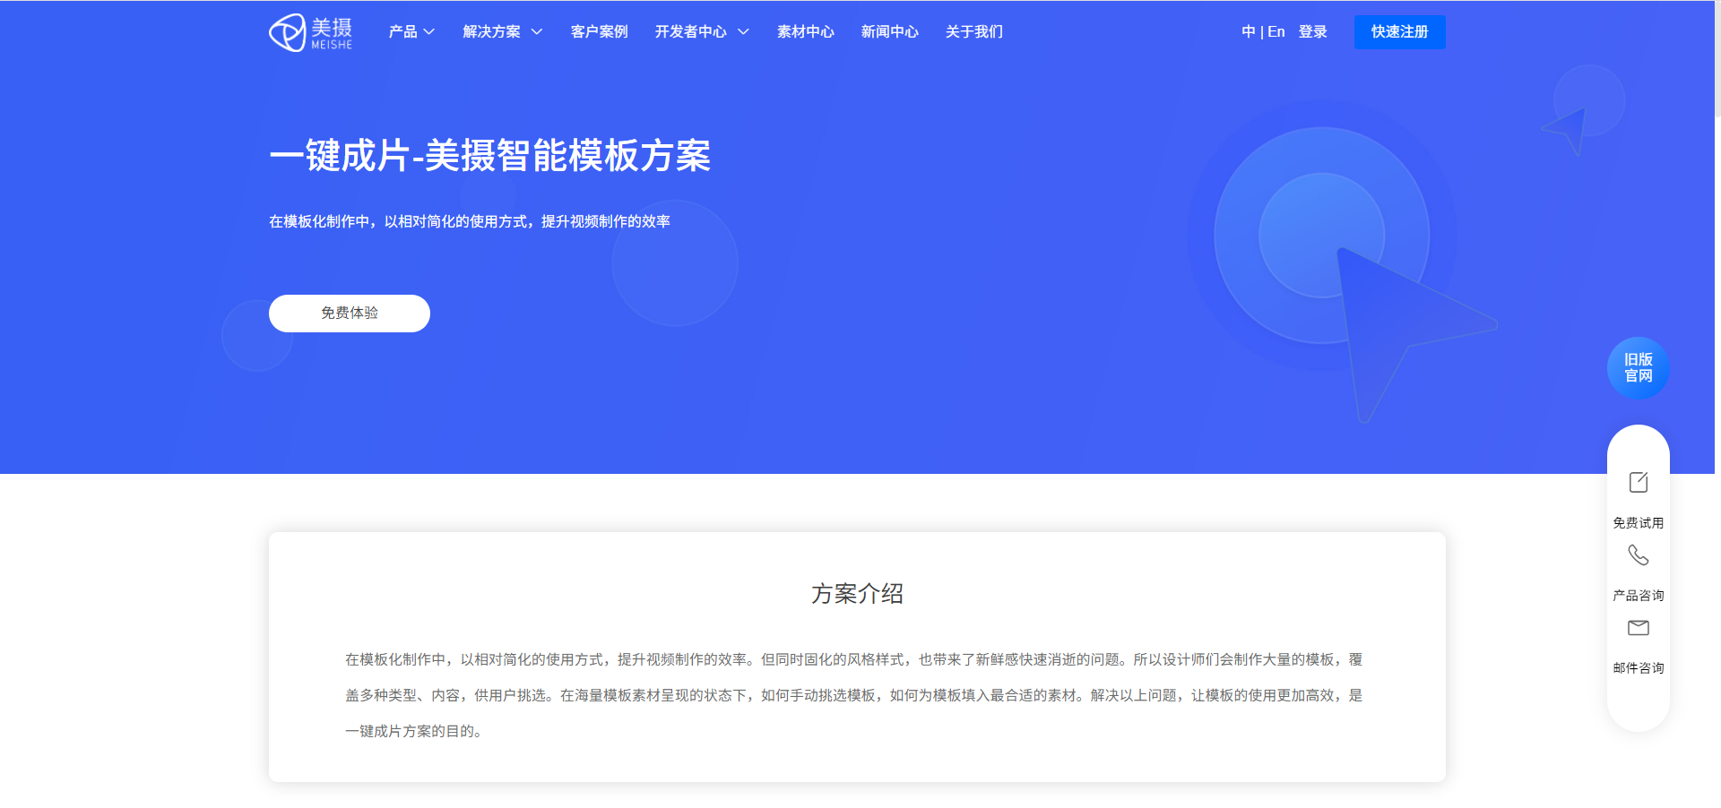The width and height of the screenshot is (1721, 808).
Task: Expand the 解决方案 dropdown chevron
Action: [537, 31]
